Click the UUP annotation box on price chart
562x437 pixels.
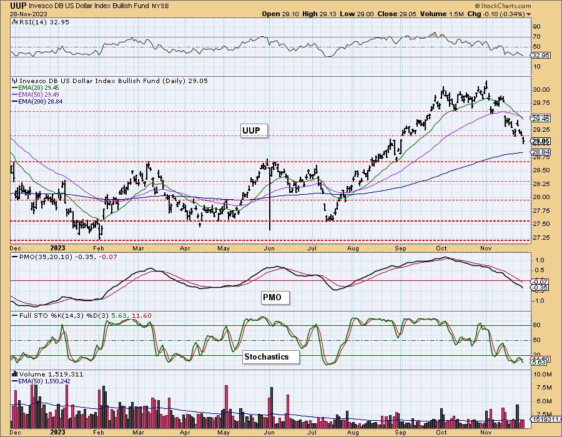pyautogui.click(x=254, y=130)
